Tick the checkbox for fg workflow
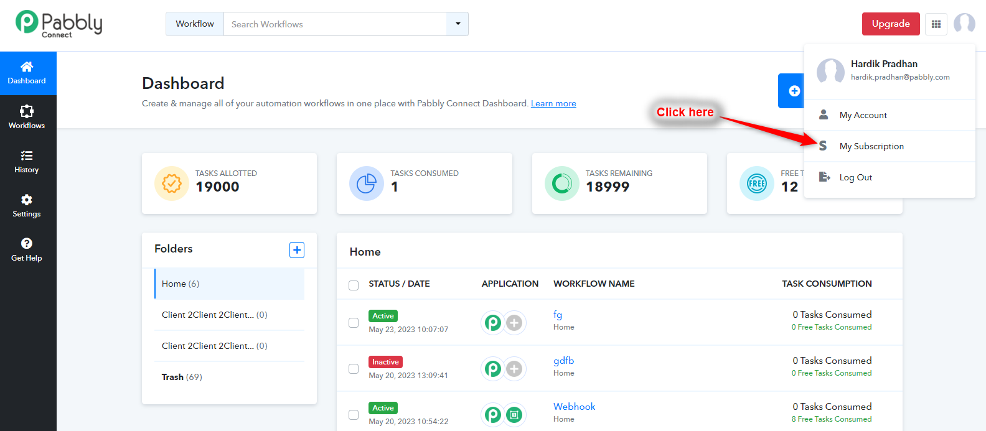Image resolution: width=986 pixels, height=431 pixels. coord(354,323)
